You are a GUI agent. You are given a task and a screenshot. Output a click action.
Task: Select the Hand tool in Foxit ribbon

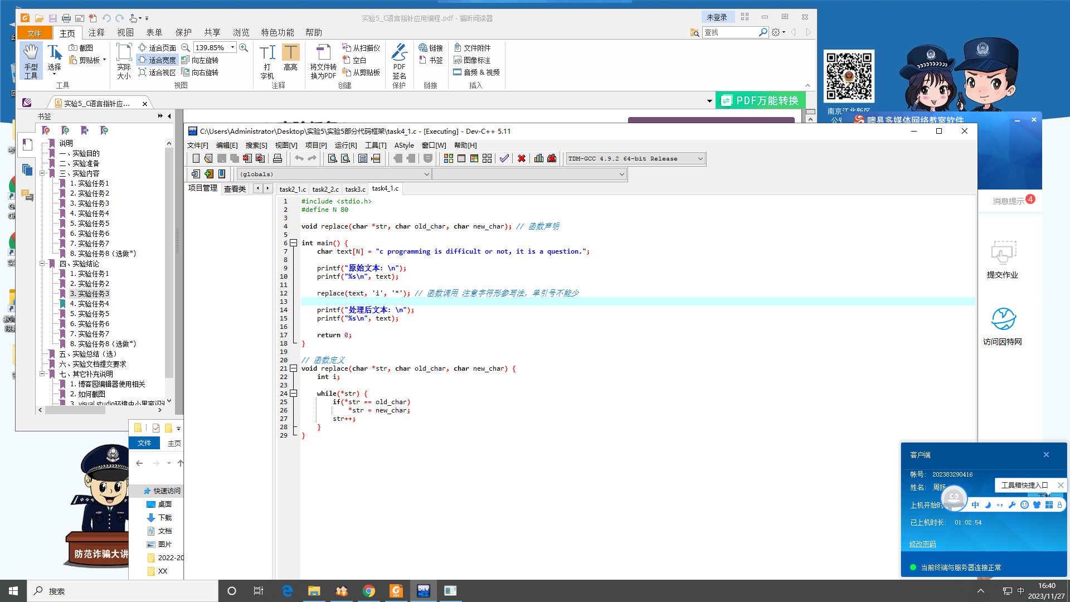(31, 61)
